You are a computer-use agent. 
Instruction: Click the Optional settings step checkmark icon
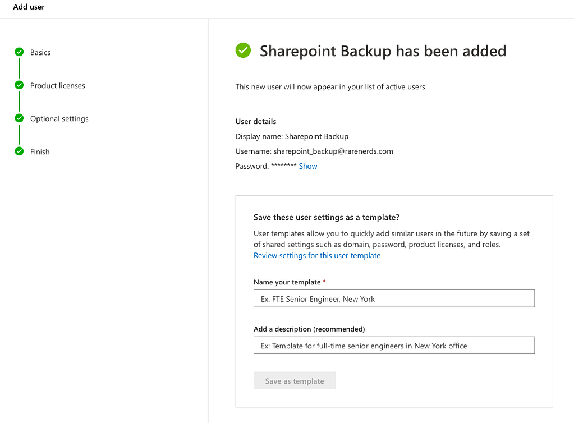(x=19, y=118)
